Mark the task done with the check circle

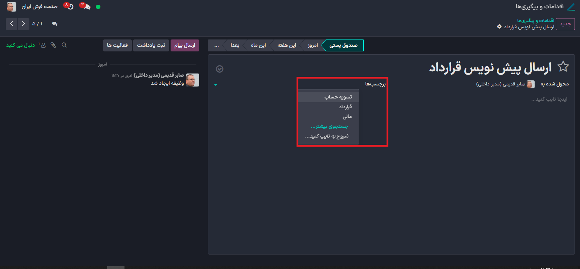(x=220, y=69)
